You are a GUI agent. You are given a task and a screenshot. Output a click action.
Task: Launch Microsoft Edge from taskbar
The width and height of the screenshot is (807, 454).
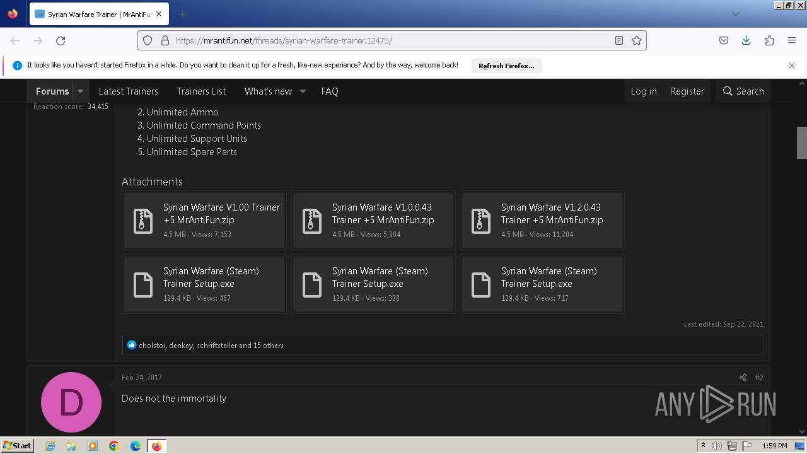coord(136,446)
